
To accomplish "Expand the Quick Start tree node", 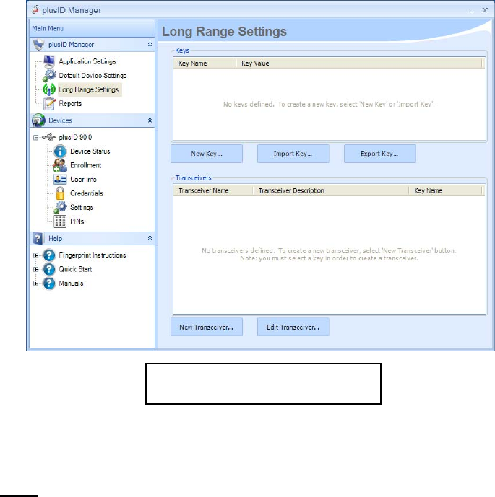I will click(x=35, y=270).
